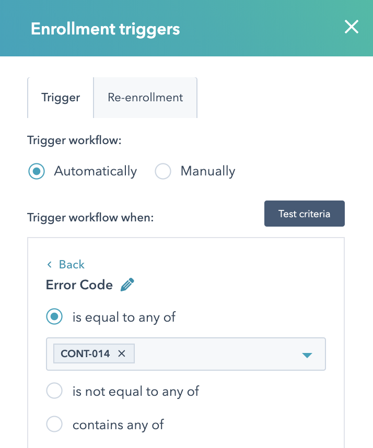Remove the CONT-014 value tag

tap(122, 353)
